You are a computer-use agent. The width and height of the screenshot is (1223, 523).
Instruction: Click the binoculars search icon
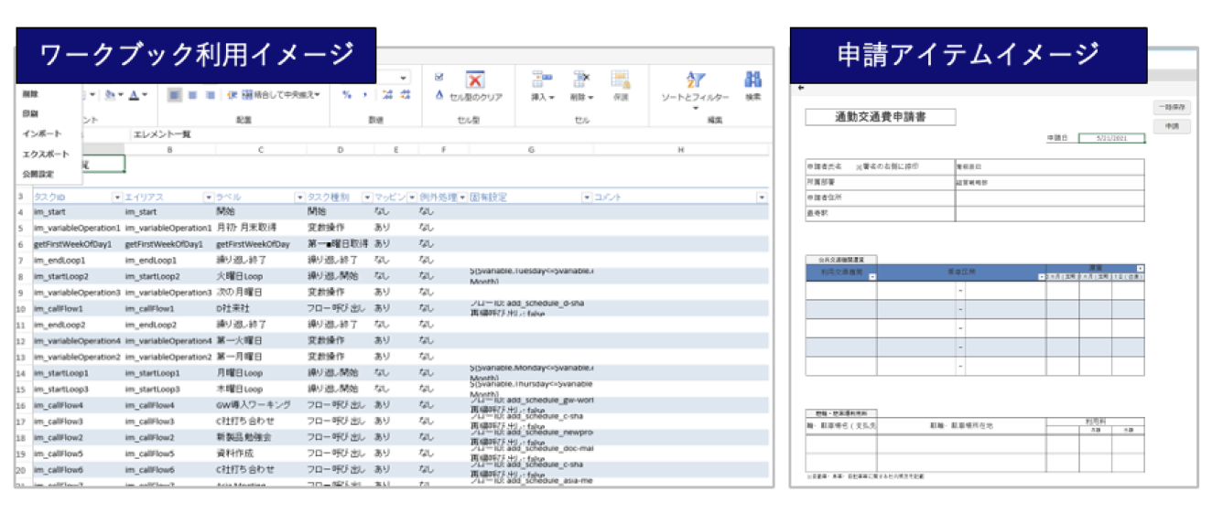point(752,80)
